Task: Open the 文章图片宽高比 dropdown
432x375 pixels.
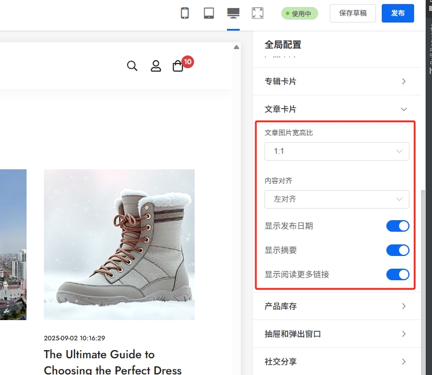Action: [337, 151]
